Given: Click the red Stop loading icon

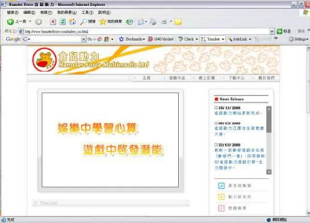Looking at the screenshot, I should pos(53,22).
